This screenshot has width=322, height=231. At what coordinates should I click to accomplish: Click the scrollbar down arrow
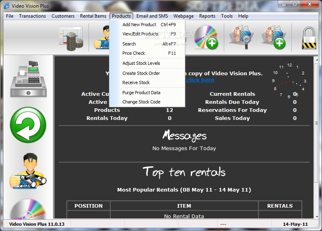316,217
